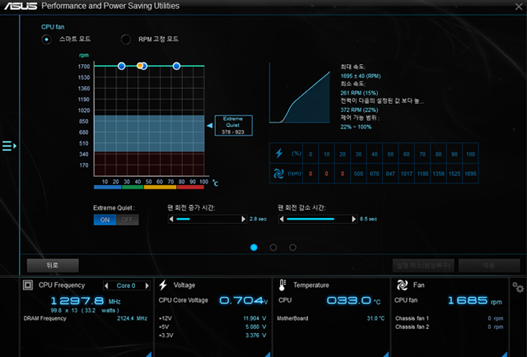Expand the Temperature panel corner arrow

(386, 354)
